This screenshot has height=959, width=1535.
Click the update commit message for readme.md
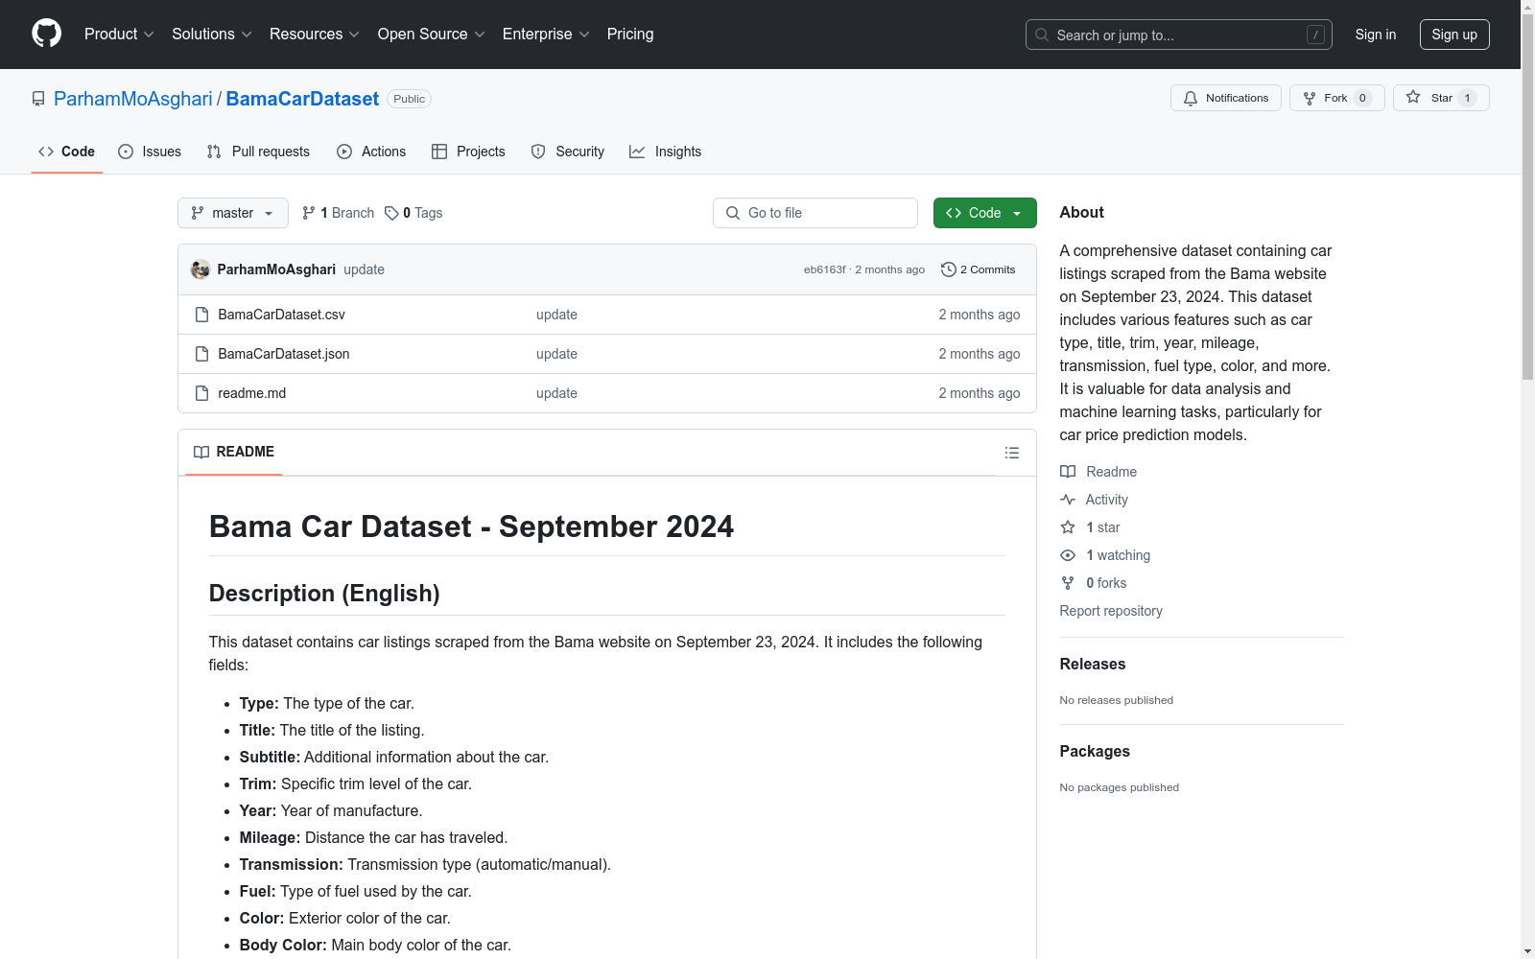point(556,393)
